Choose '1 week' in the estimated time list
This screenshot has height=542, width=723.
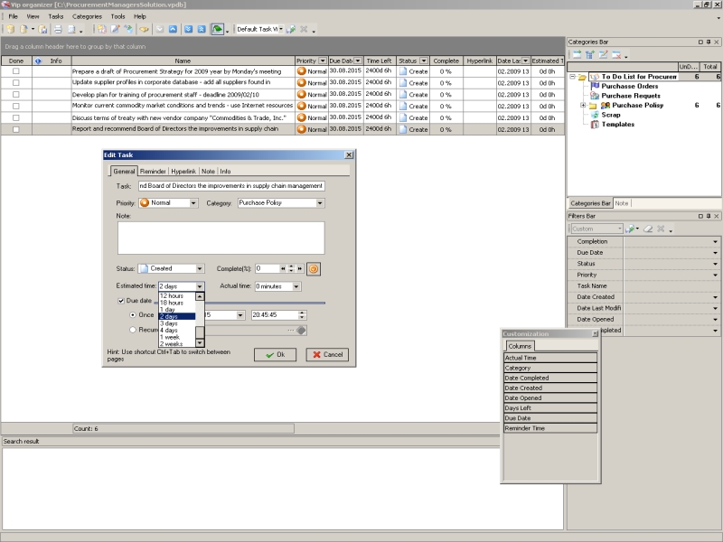point(169,337)
